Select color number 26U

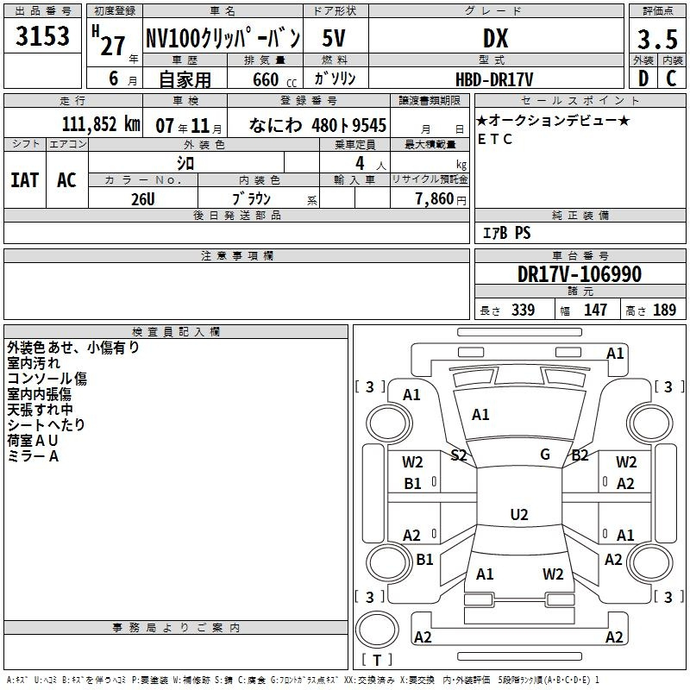tap(143, 199)
